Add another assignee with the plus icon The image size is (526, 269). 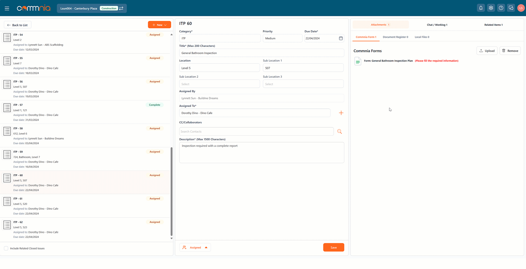click(341, 113)
